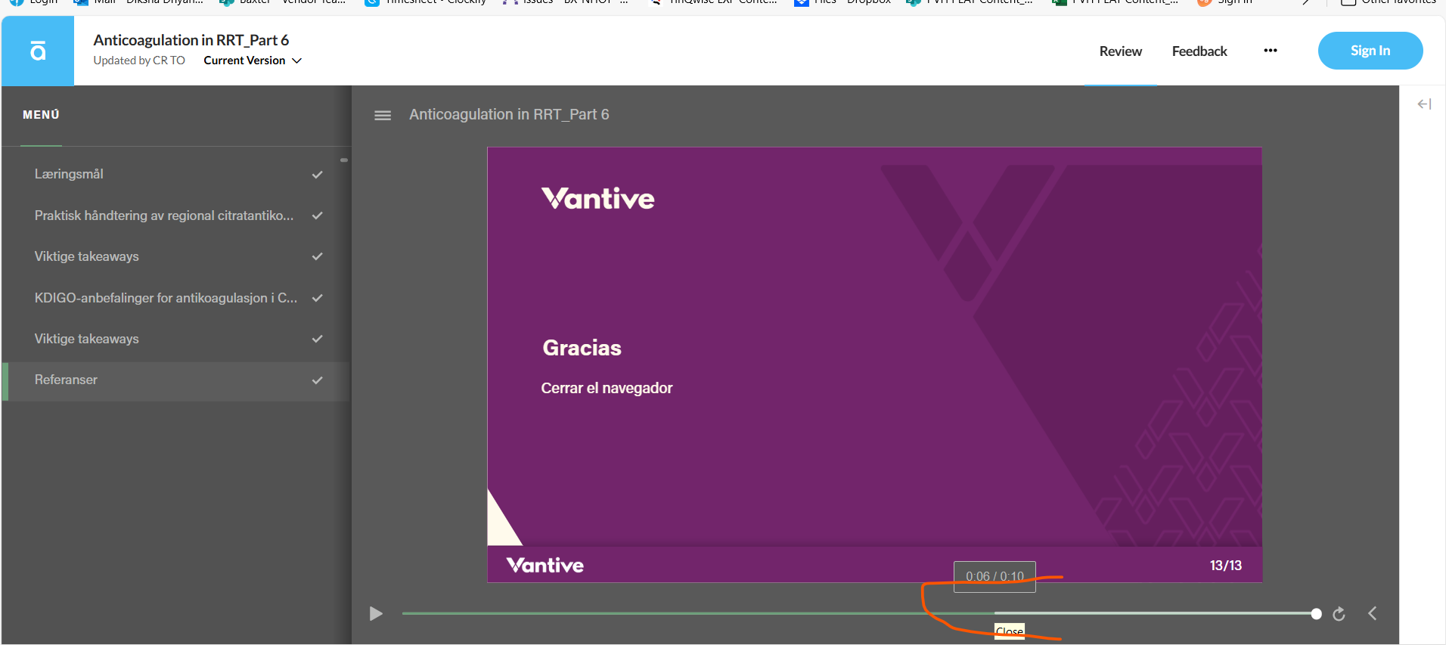Open Praktisk håndtering av regional citratantiko... item

(x=176, y=216)
